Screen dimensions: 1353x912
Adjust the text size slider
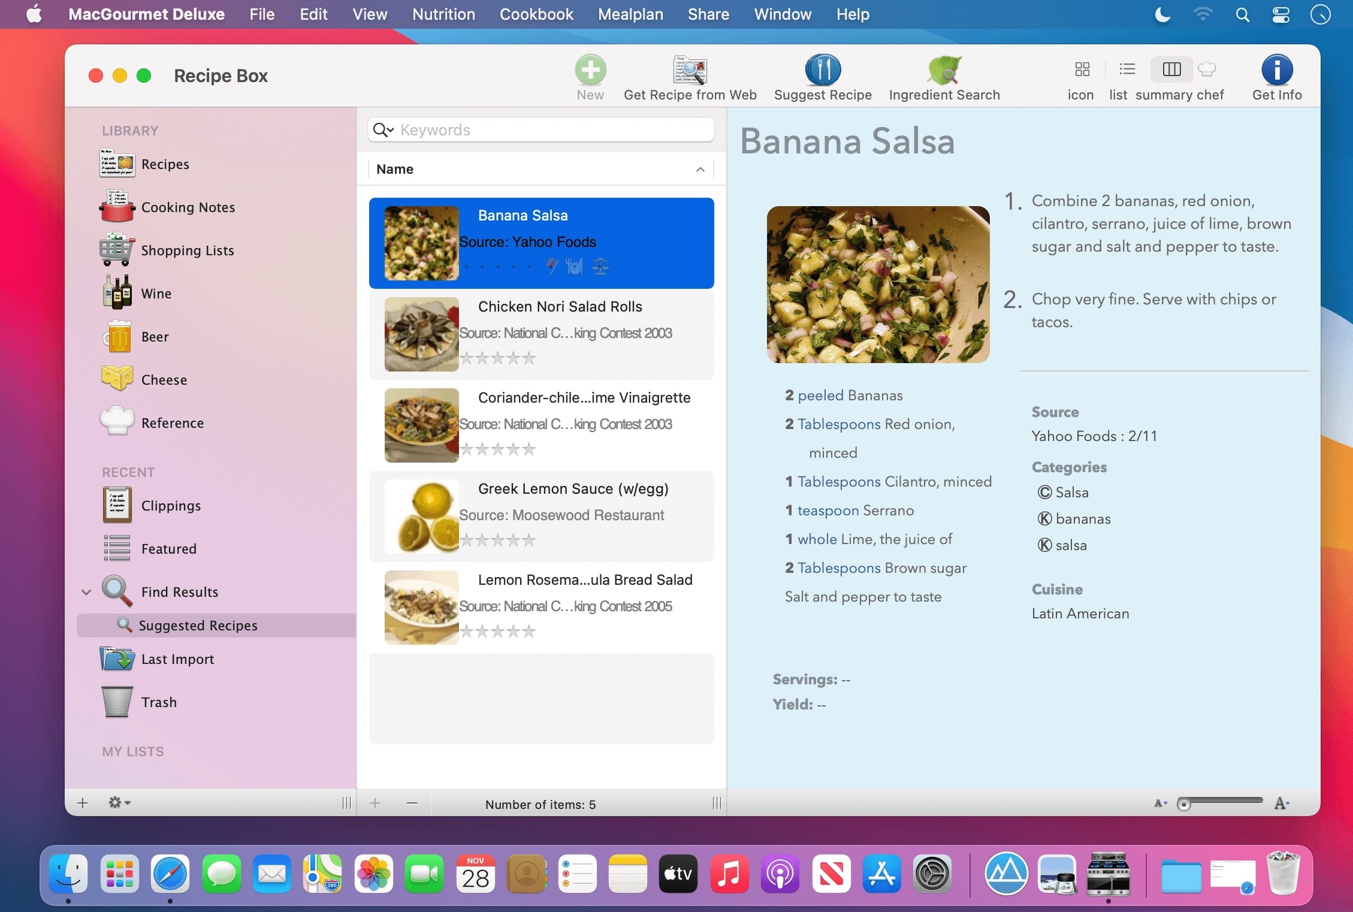point(1184,804)
